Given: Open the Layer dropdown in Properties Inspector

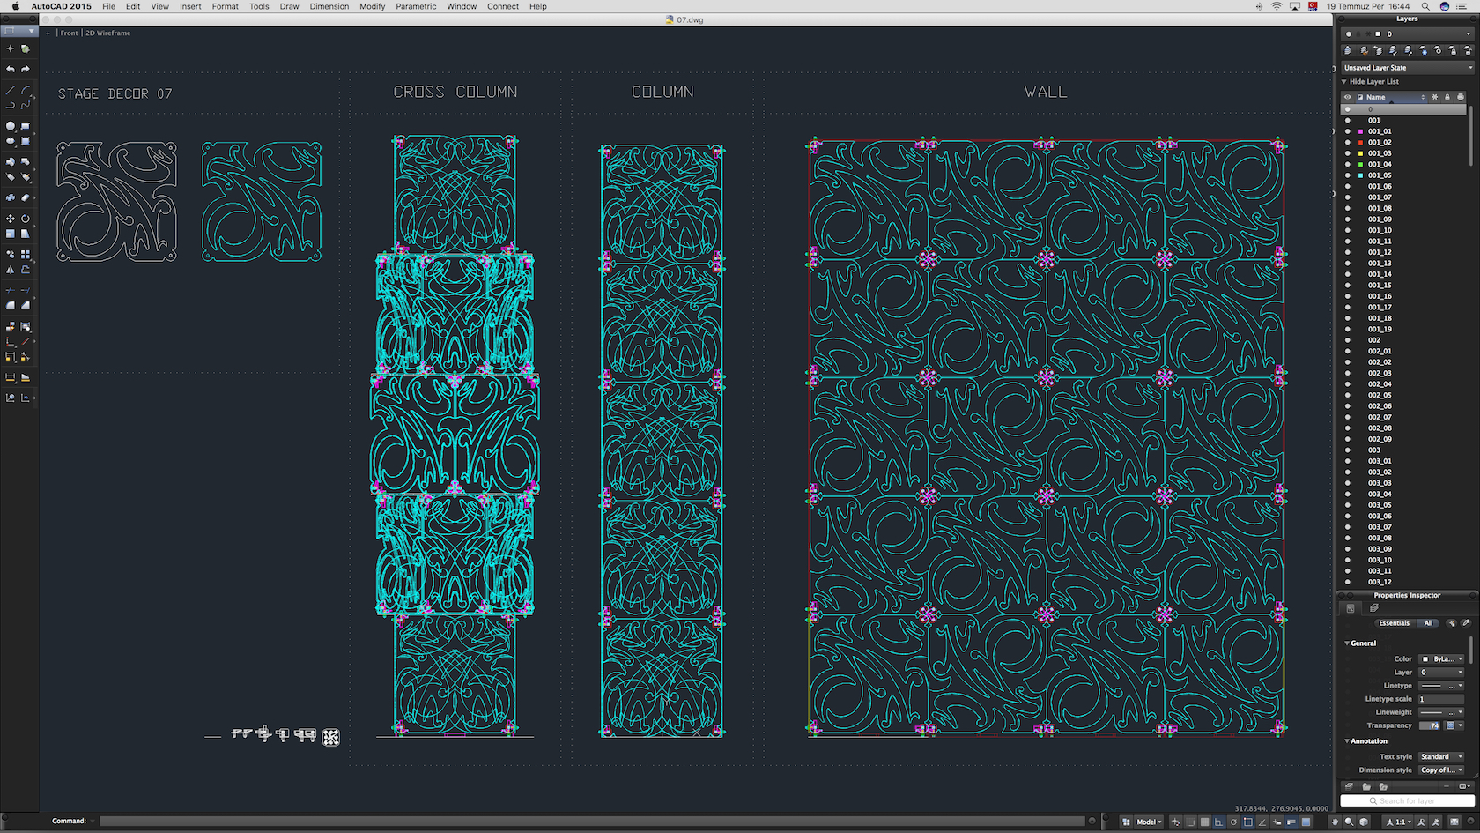Looking at the screenshot, I should pos(1441,673).
